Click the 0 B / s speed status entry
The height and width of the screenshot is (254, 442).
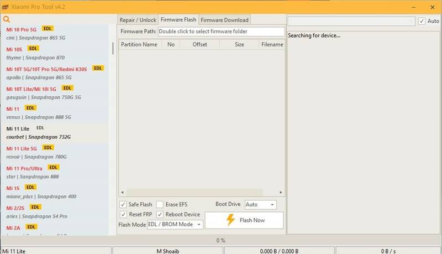[x=388, y=251]
